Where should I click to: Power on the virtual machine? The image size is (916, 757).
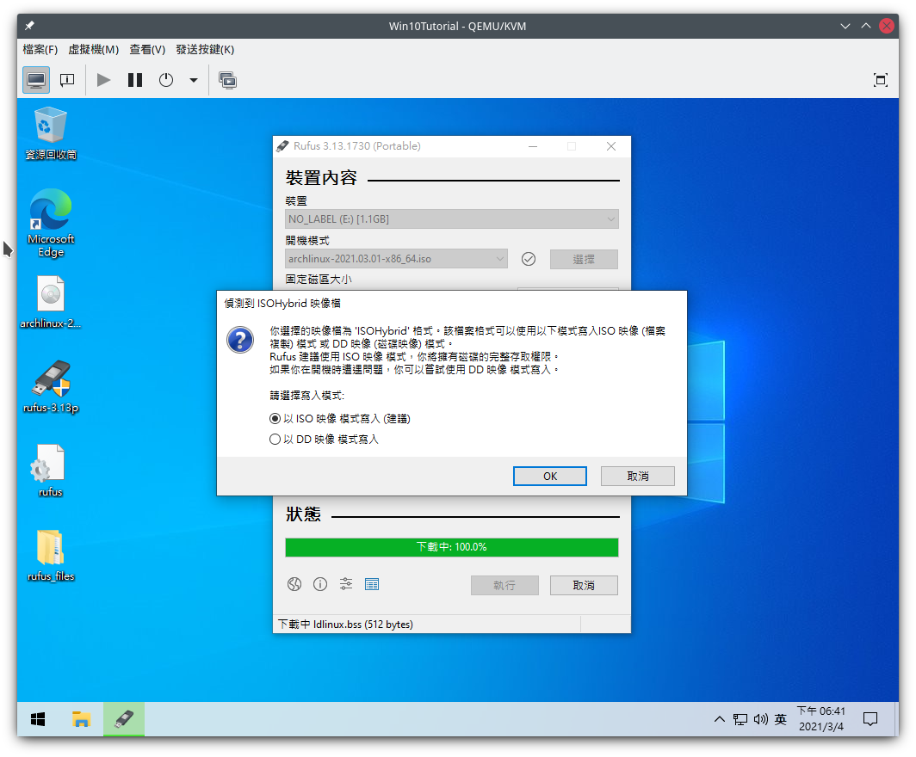(103, 80)
